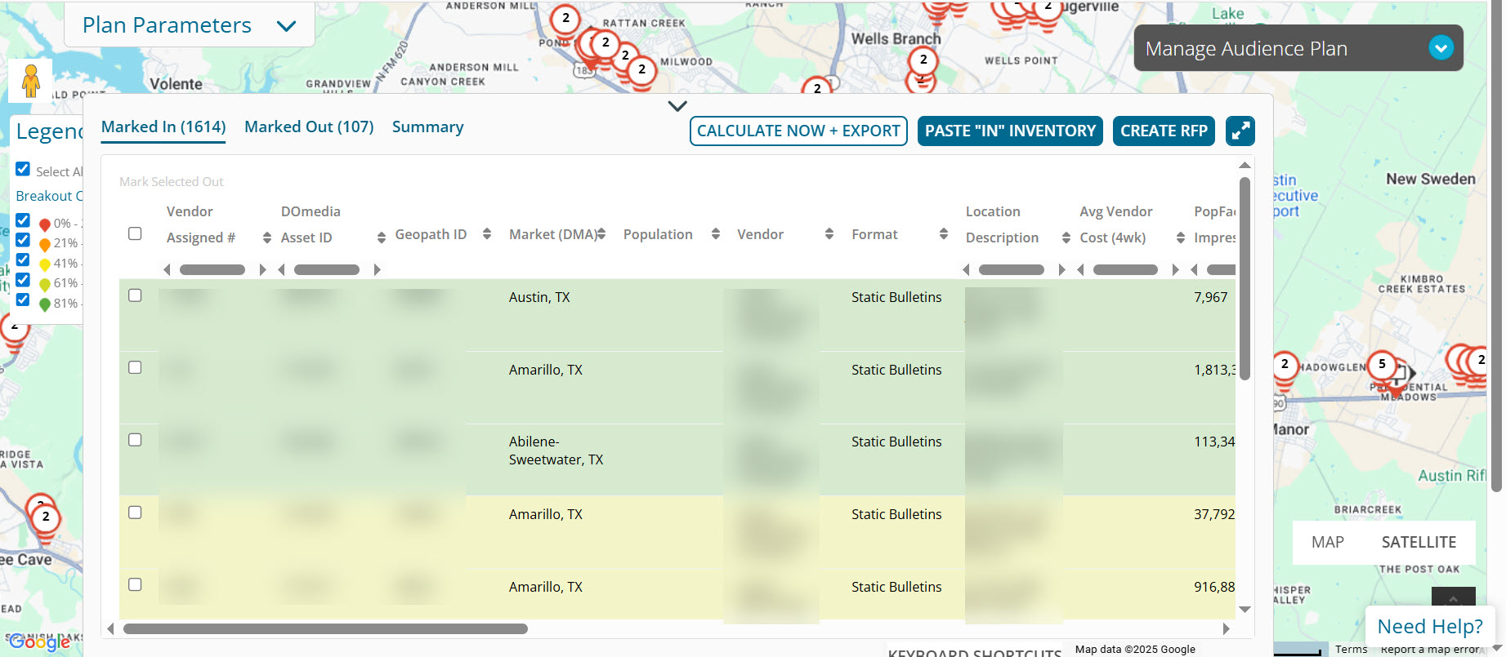Check the Austin, TX row checkbox
The width and height of the screenshot is (1506, 657).
coord(136,295)
